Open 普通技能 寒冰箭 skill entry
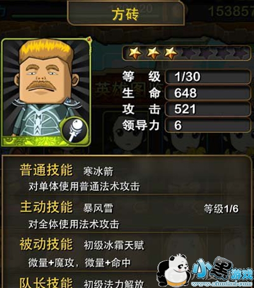 tap(127, 178)
